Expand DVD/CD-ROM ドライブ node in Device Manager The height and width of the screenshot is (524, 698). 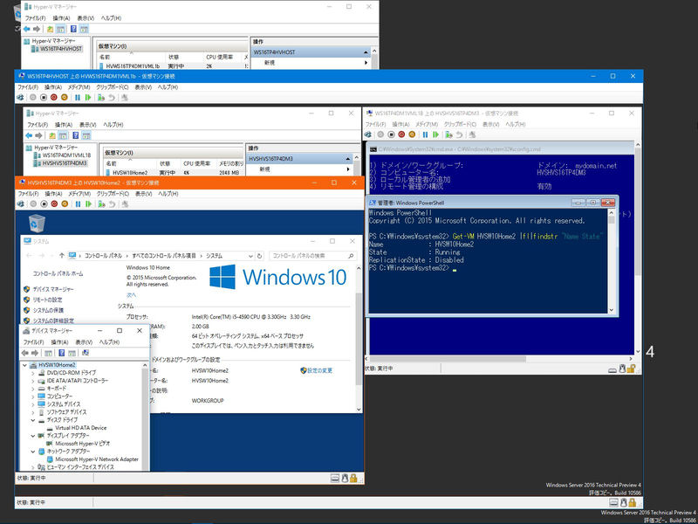point(33,373)
